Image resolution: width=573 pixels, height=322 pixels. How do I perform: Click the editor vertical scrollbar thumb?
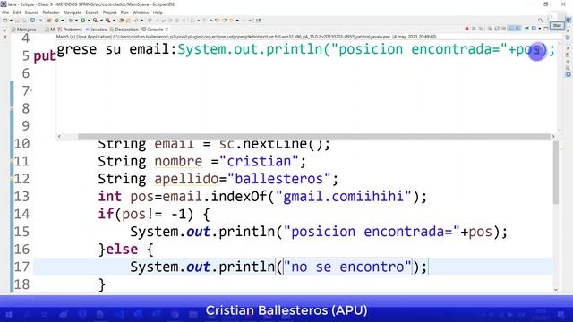(x=556, y=173)
